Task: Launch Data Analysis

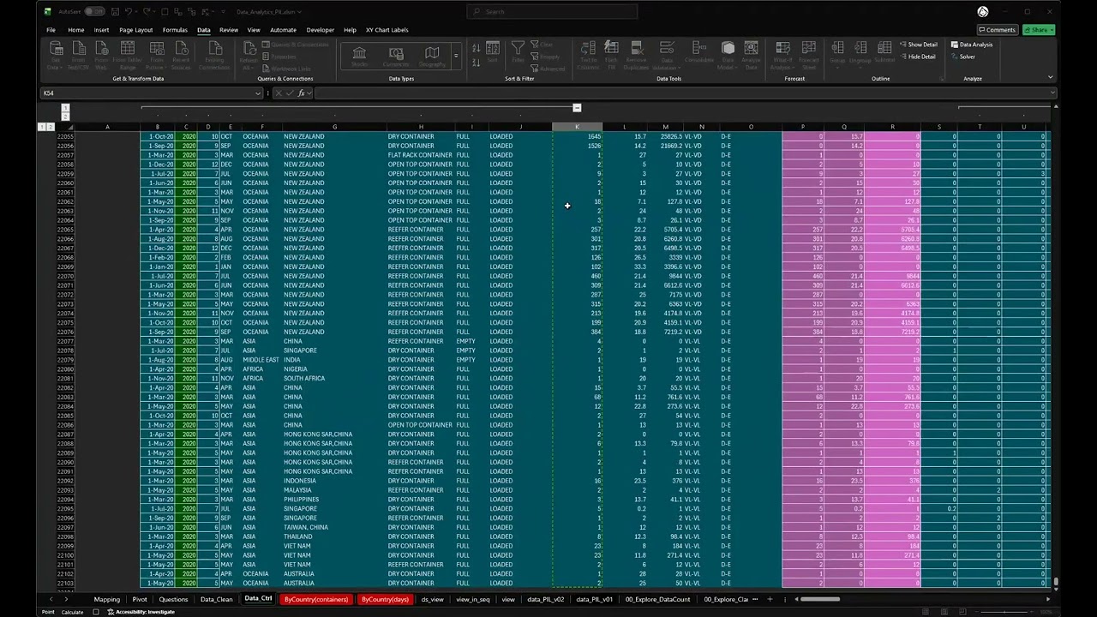Action: [972, 45]
